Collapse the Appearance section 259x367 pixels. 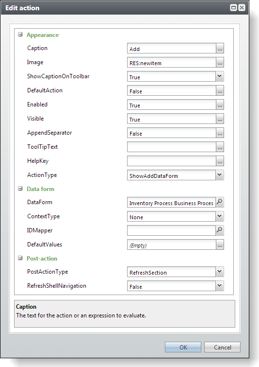[20, 35]
